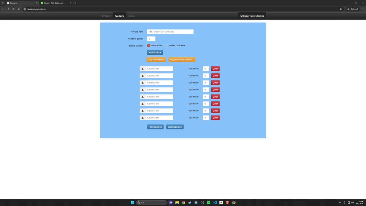
Task: Click the first row Güç Puanı field
Action: click(x=206, y=69)
